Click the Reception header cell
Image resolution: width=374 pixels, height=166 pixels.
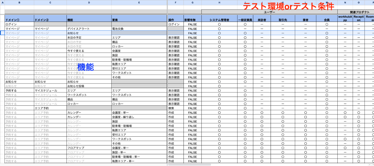click(x=359, y=18)
